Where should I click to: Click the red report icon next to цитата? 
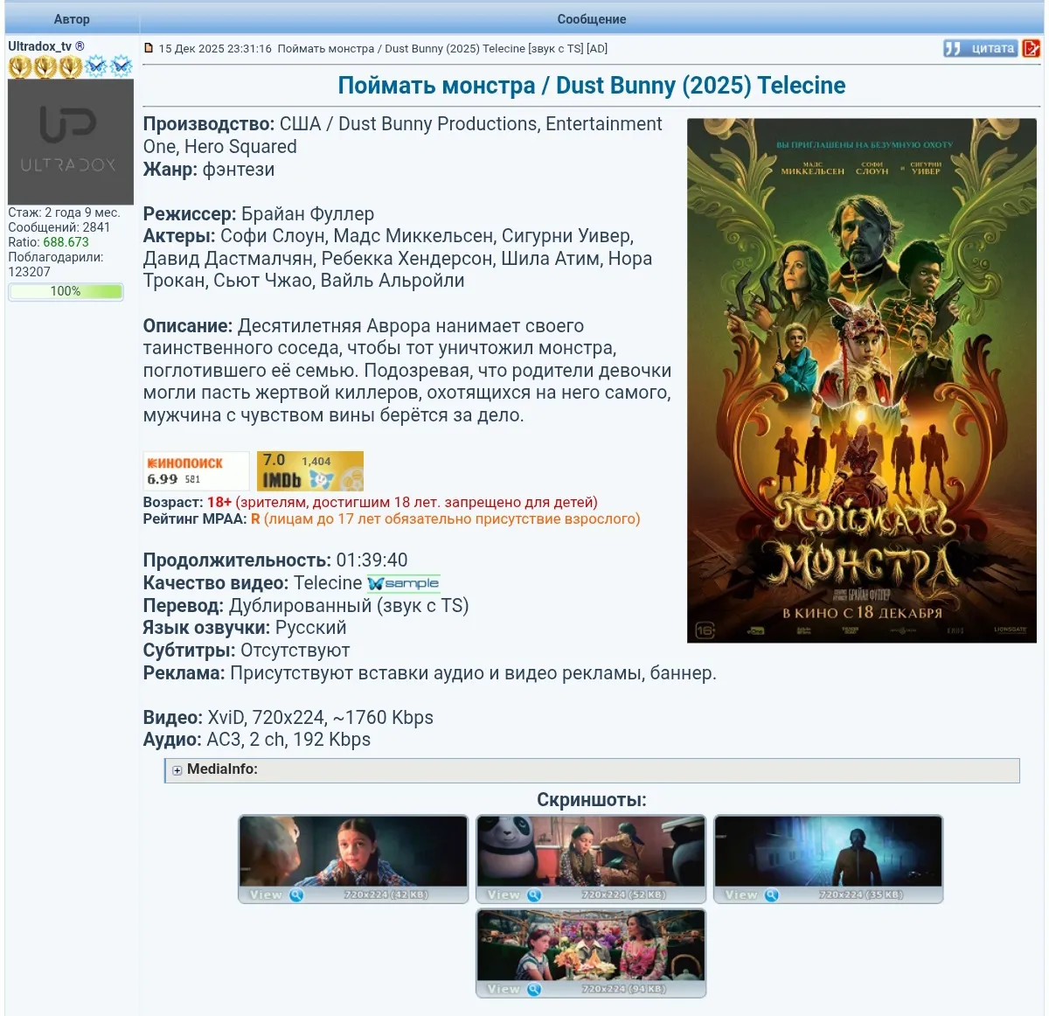(x=1032, y=49)
